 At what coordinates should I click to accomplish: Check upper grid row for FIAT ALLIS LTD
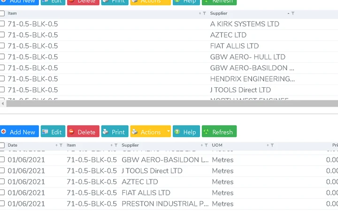pos(2,45)
